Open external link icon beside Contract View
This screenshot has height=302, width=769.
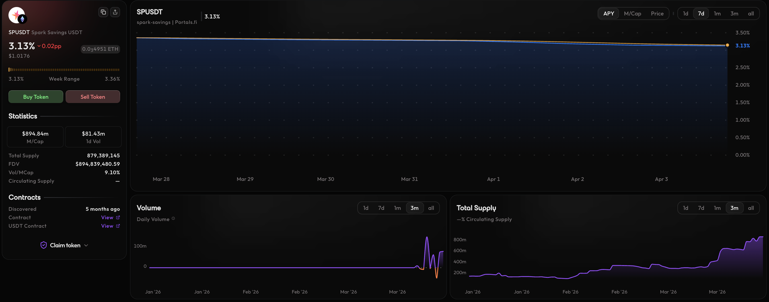pyautogui.click(x=118, y=218)
